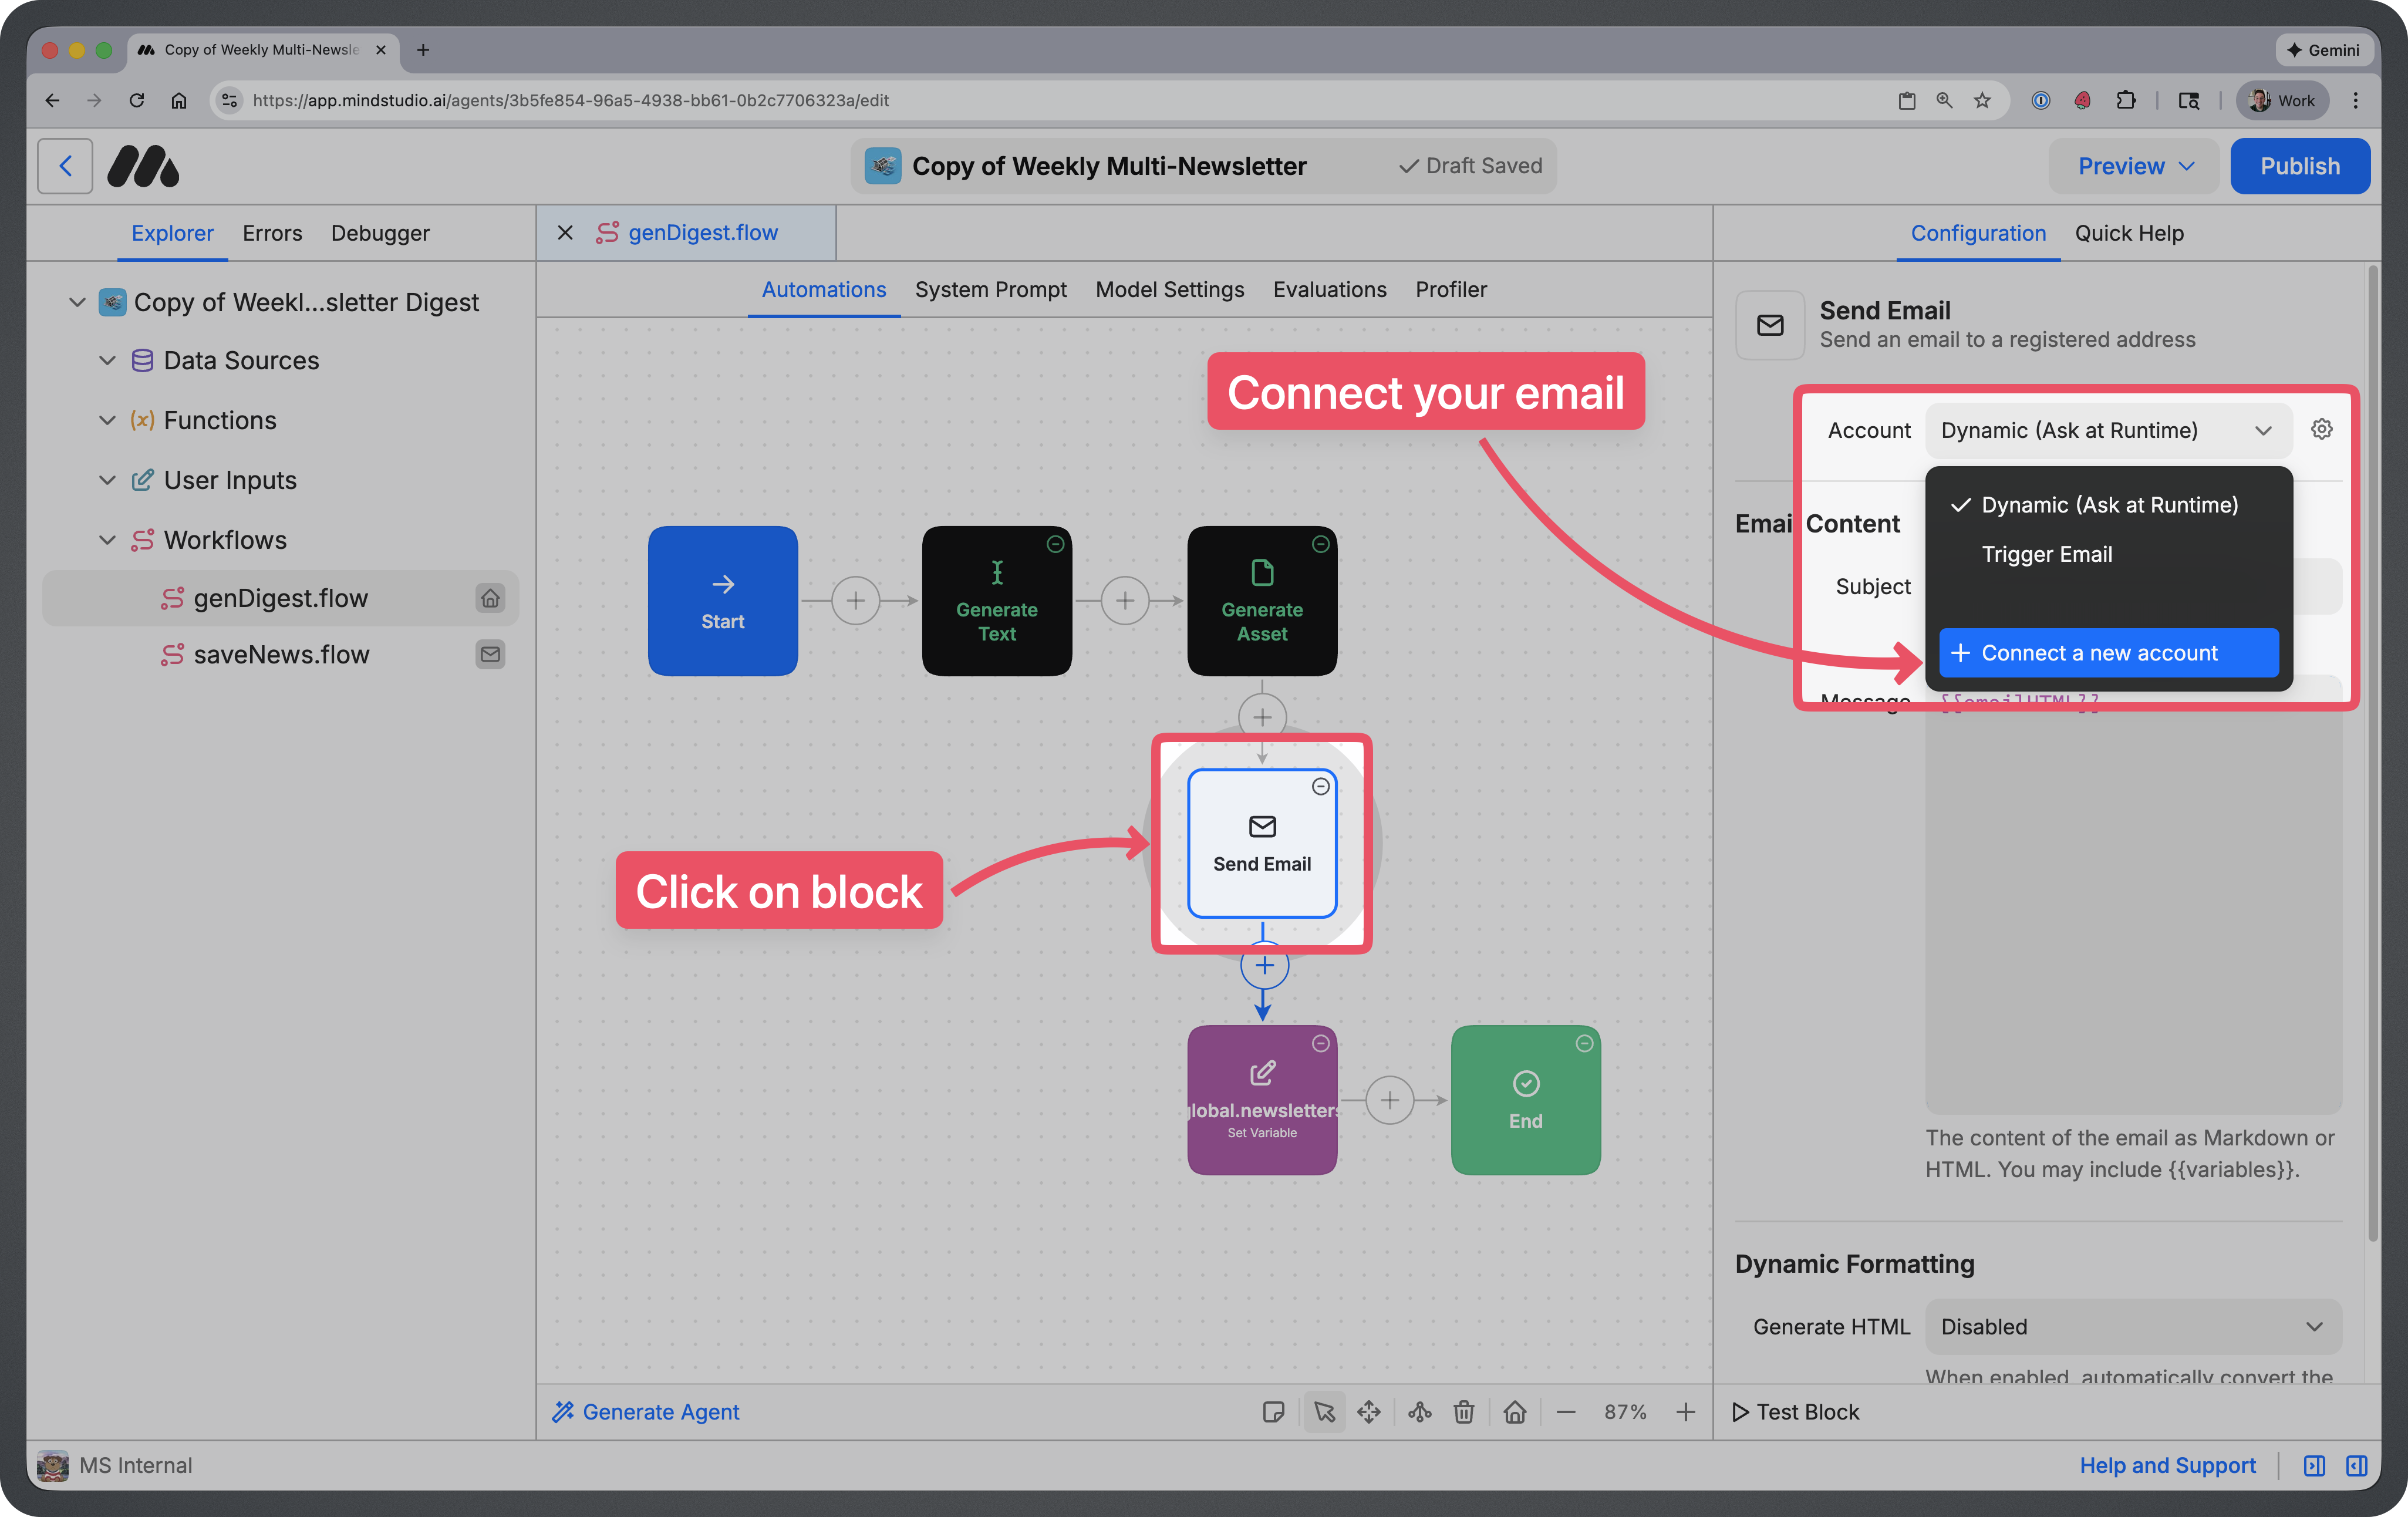Open the Account settings gear icon
The height and width of the screenshot is (1517, 2408).
[2322, 428]
